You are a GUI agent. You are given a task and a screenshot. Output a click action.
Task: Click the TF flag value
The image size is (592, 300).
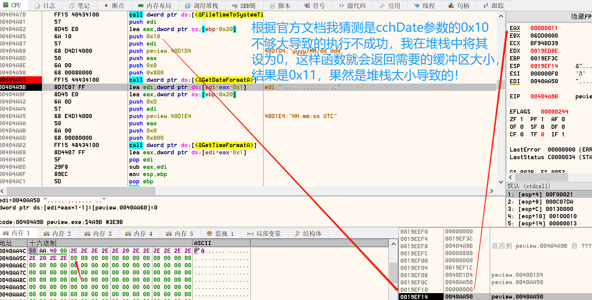[542, 134]
